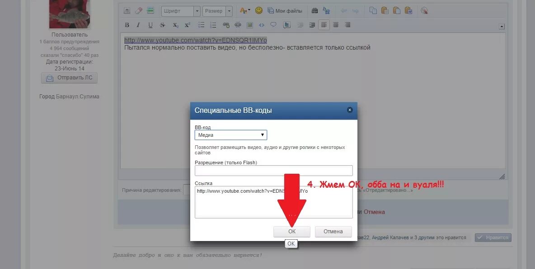The height and width of the screenshot is (269, 535).
Task: Click the increase indent icon
Action: 312,25
